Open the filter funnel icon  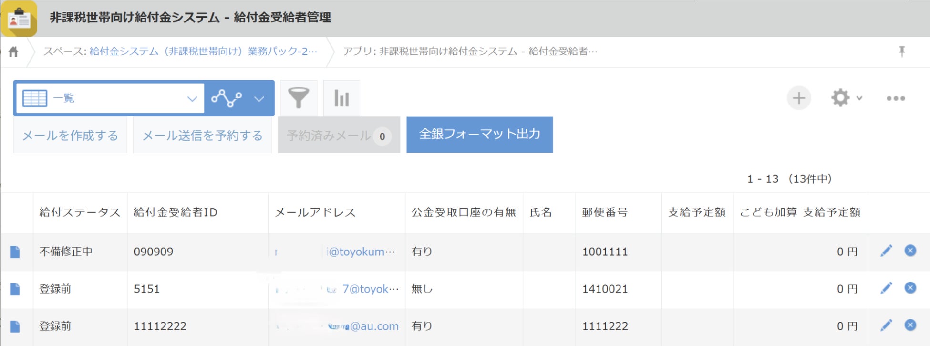tap(299, 98)
